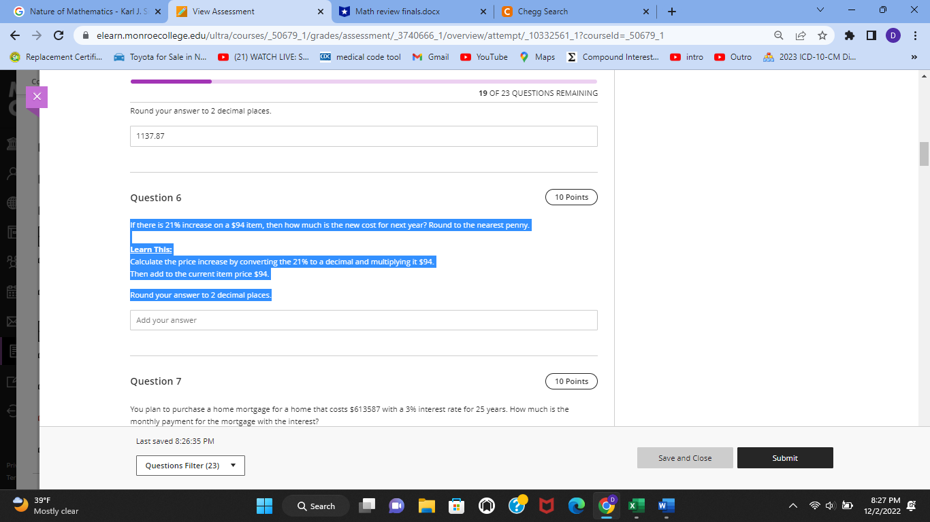
Task: Open the profile icon in the Blackboard sidebar
Action: [10, 174]
